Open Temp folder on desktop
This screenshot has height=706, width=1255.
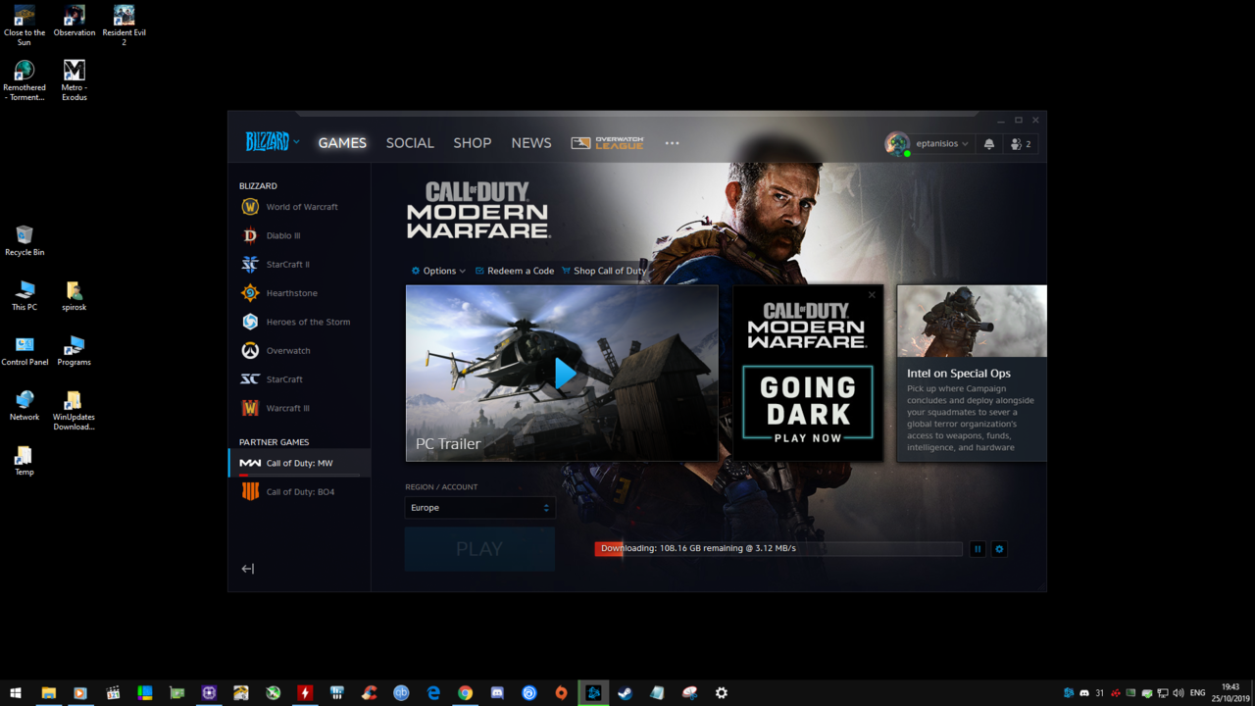pos(25,460)
